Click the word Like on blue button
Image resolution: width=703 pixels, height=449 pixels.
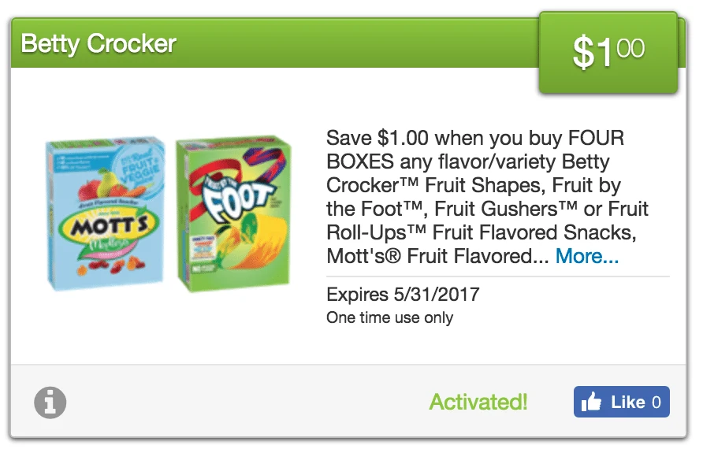coord(627,402)
